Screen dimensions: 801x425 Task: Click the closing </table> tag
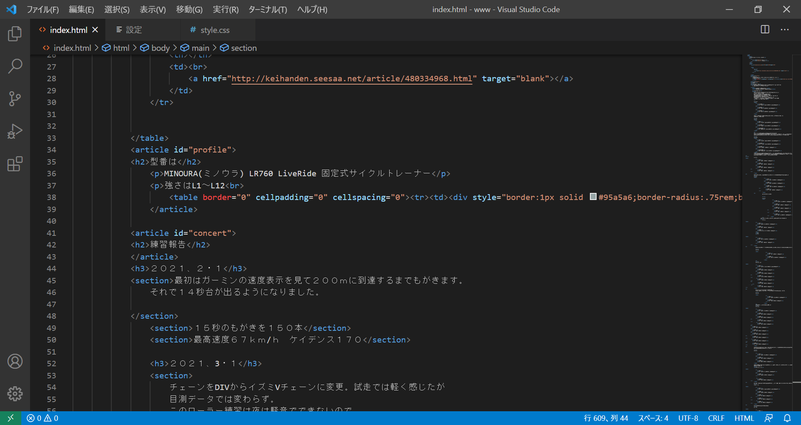coord(149,138)
